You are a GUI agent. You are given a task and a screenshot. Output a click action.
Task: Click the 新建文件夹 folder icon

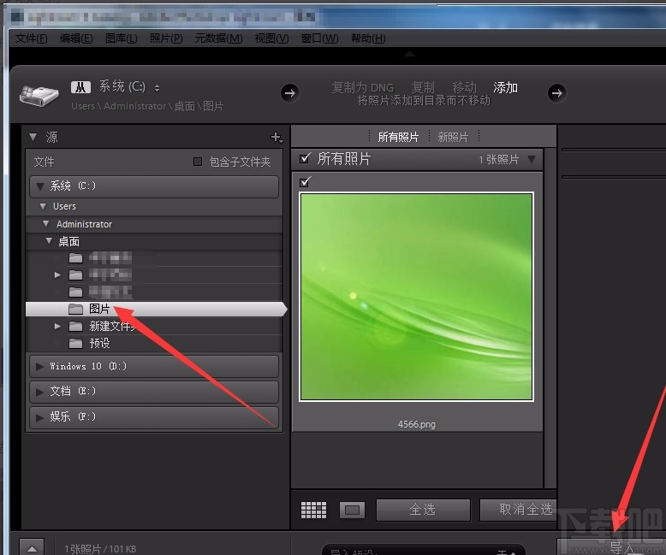point(75,326)
